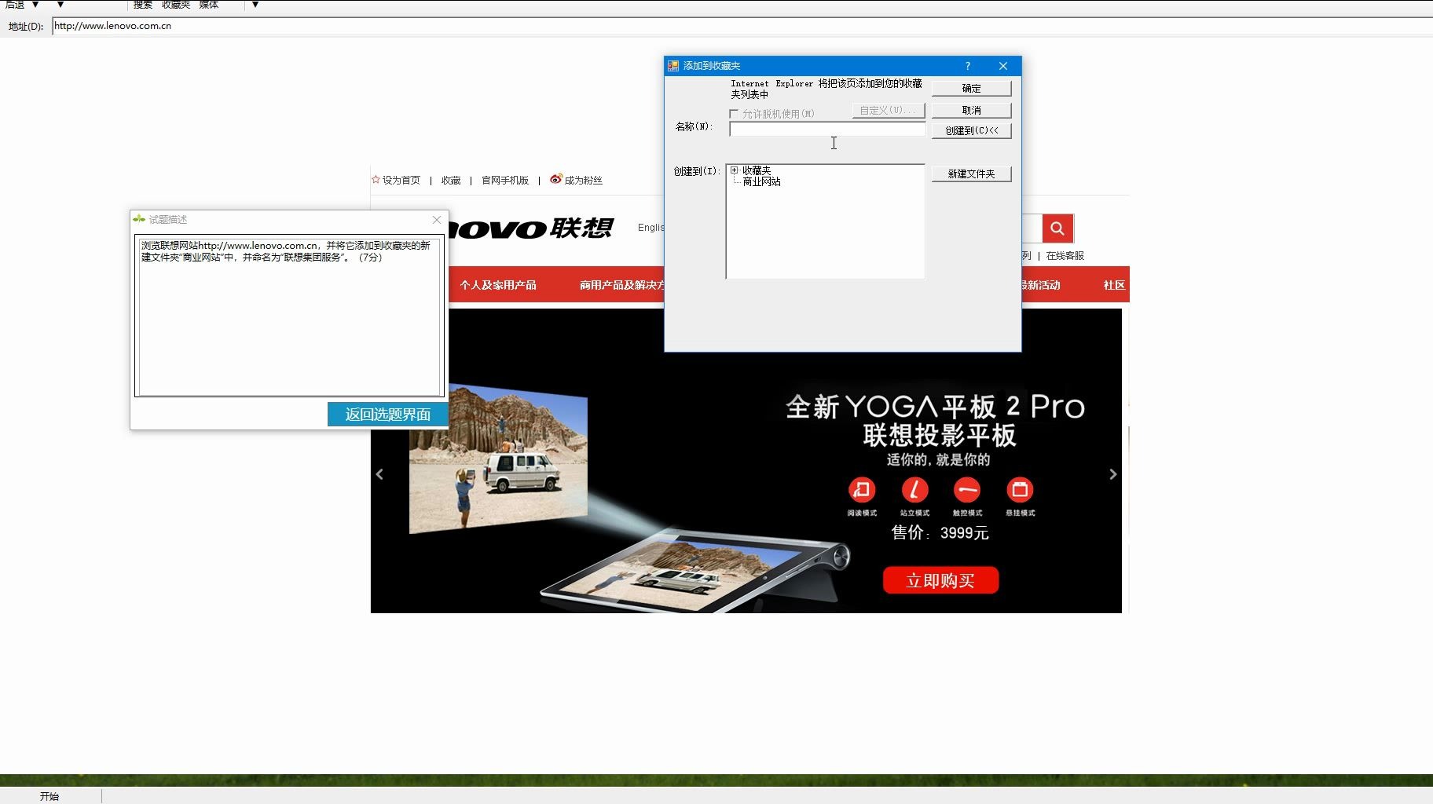
Task: Open the 商用产品及解决方案 menu
Action: pyautogui.click(x=622, y=285)
